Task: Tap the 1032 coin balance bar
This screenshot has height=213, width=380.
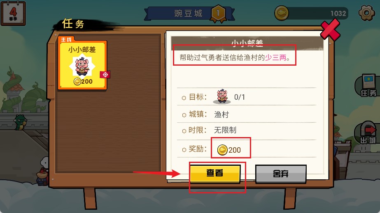Action: click(317, 13)
